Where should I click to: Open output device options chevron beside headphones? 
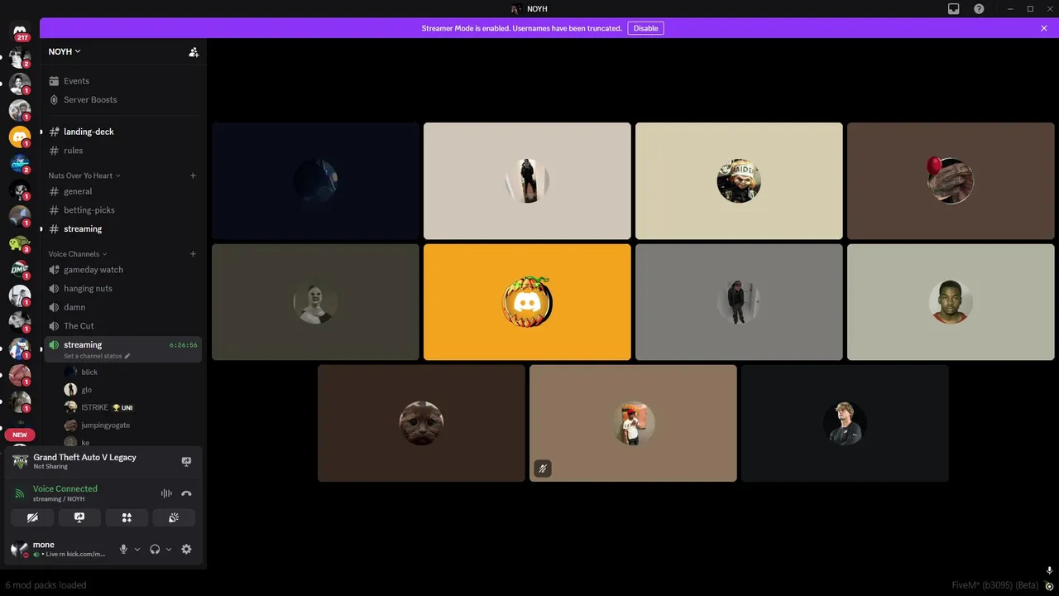point(169,549)
